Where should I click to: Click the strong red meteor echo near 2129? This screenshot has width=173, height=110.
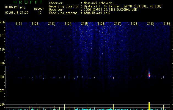[149, 75]
